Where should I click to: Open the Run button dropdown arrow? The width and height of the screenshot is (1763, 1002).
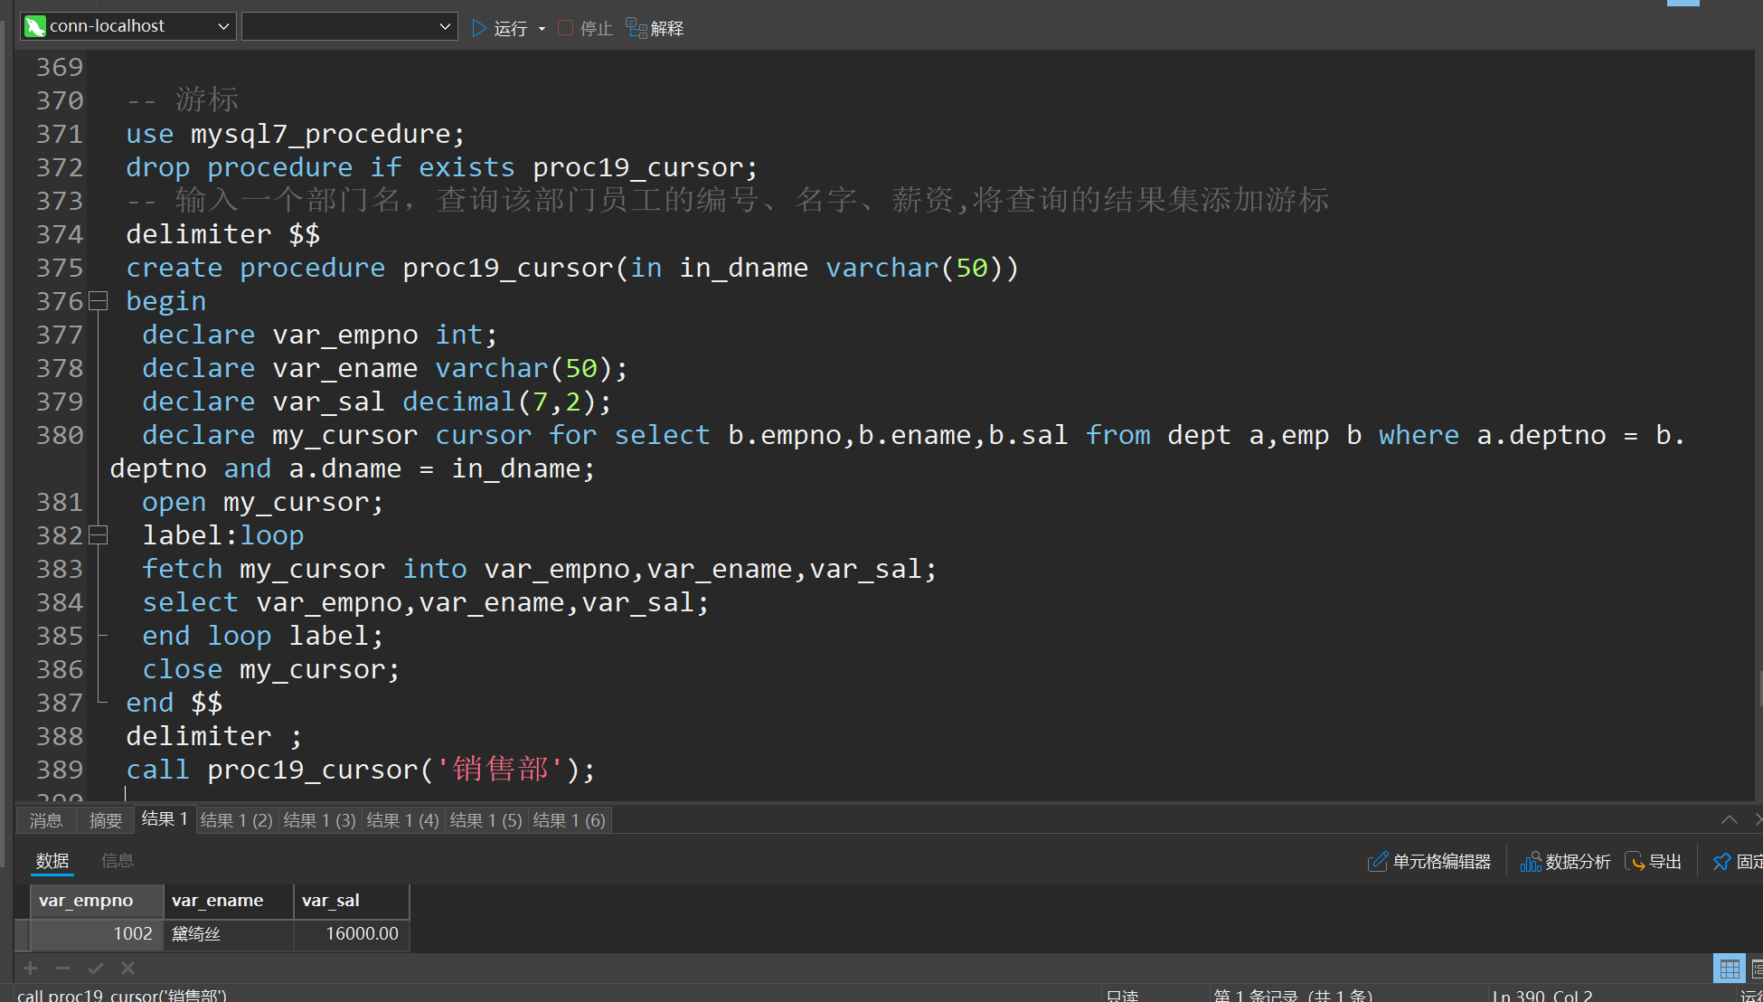(542, 29)
